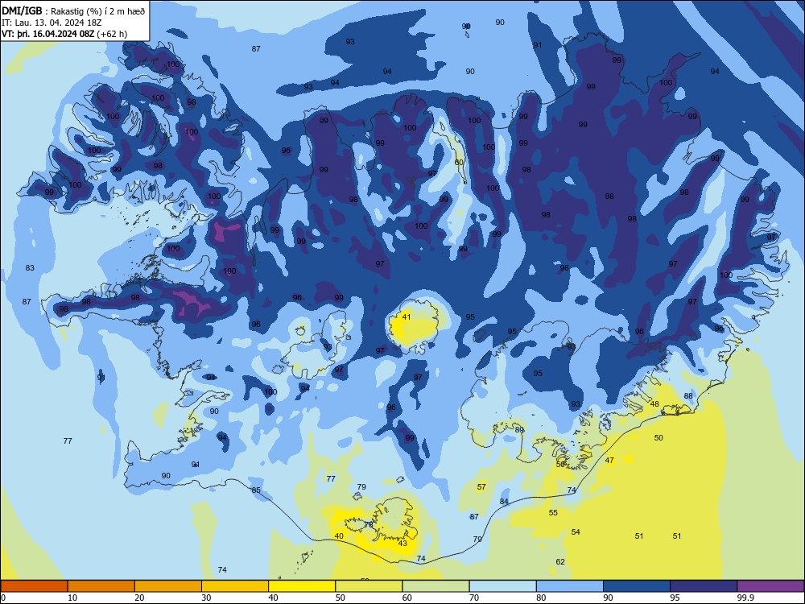
Task: Click the '85' humidity value on map
Action: pyautogui.click(x=256, y=490)
